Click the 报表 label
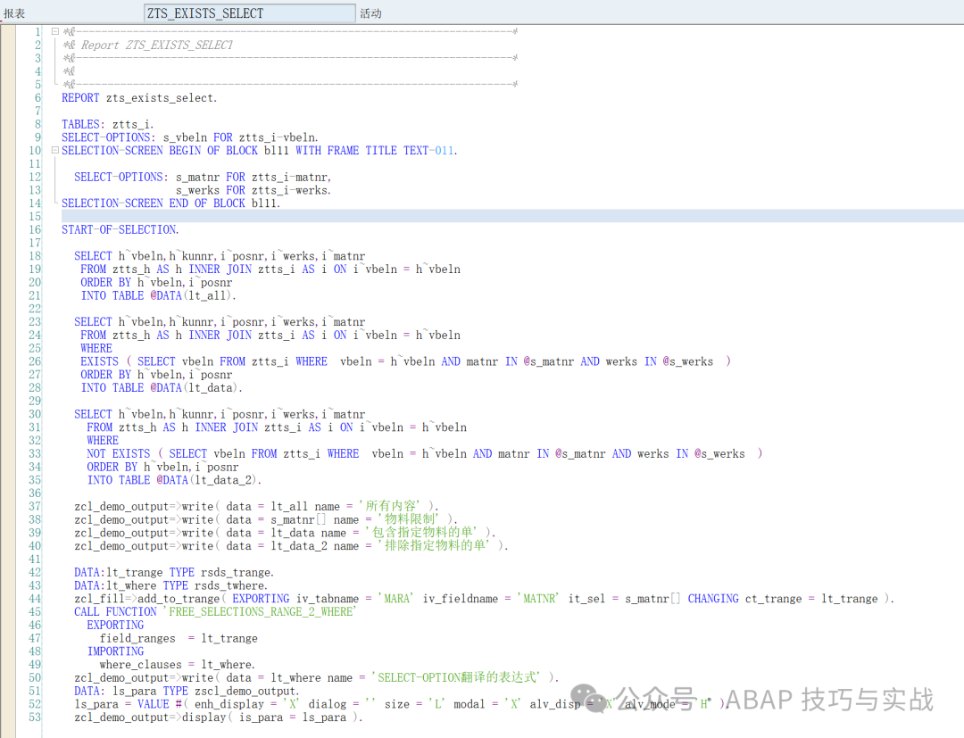964x738 pixels. pyautogui.click(x=15, y=13)
